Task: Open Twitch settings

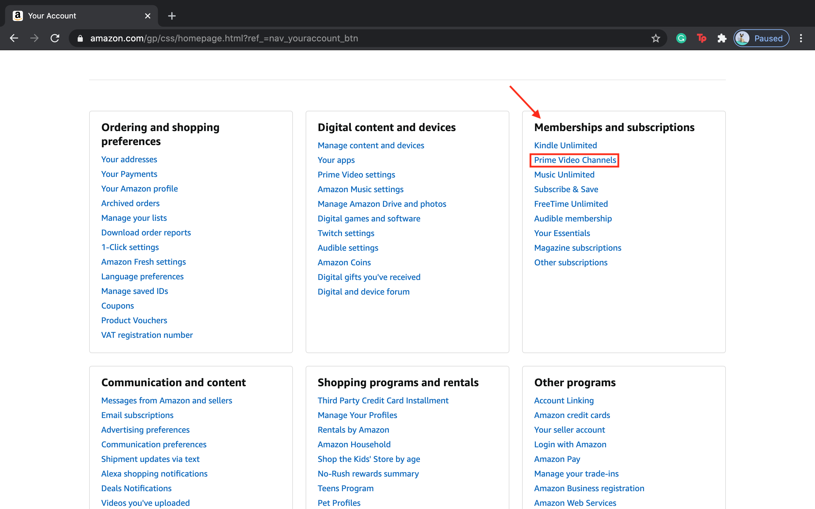Action: (x=346, y=233)
